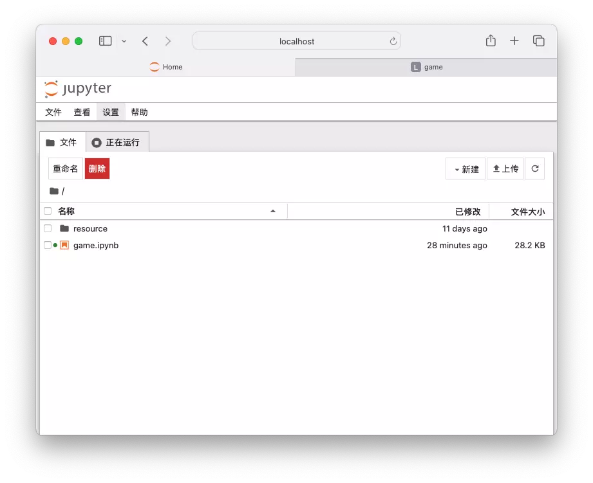Check the game.ipynb checkbox
Image resolution: width=593 pixels, height=483 pixels.
[x=47, y=245]
